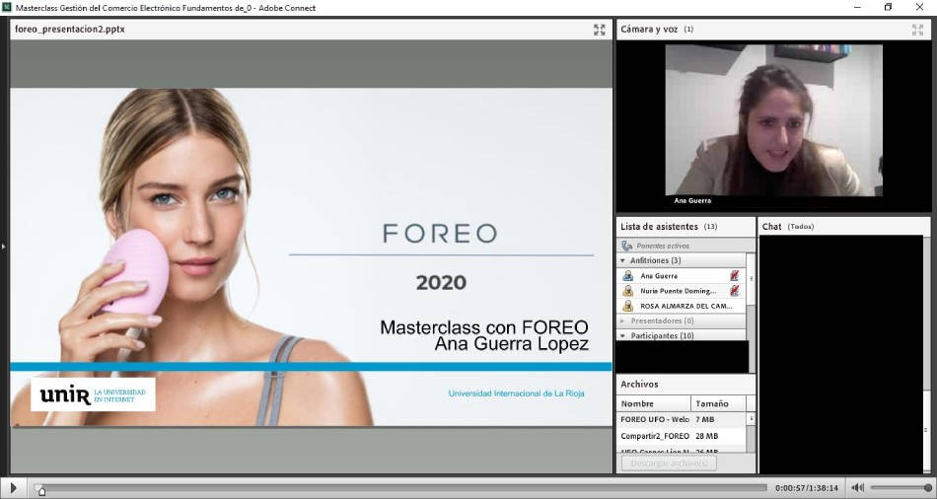Click Ana Guerra's muted microphone icon
The image size is (937, 499).
click(735, 275)
